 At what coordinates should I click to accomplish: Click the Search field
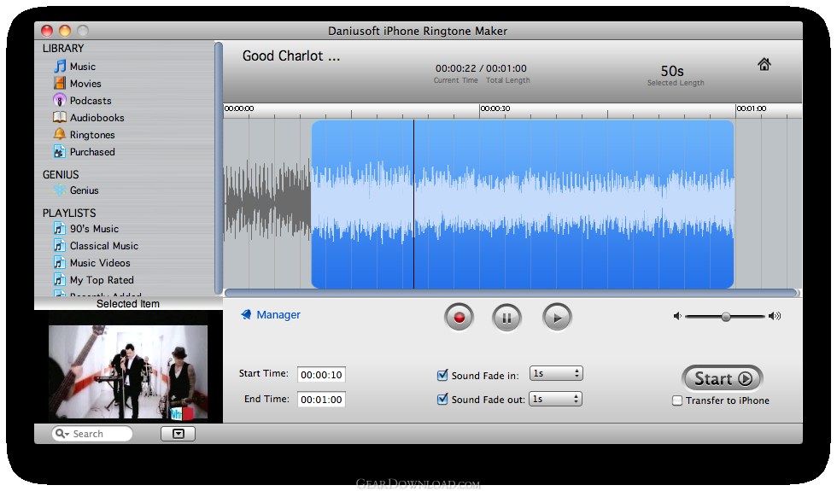pos(92,434)
